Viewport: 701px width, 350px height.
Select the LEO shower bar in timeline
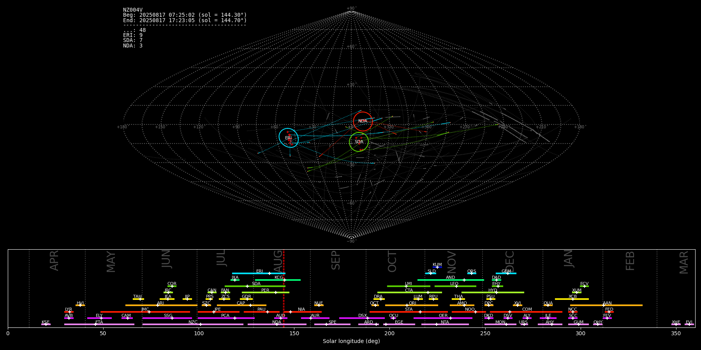pos(455,286)
